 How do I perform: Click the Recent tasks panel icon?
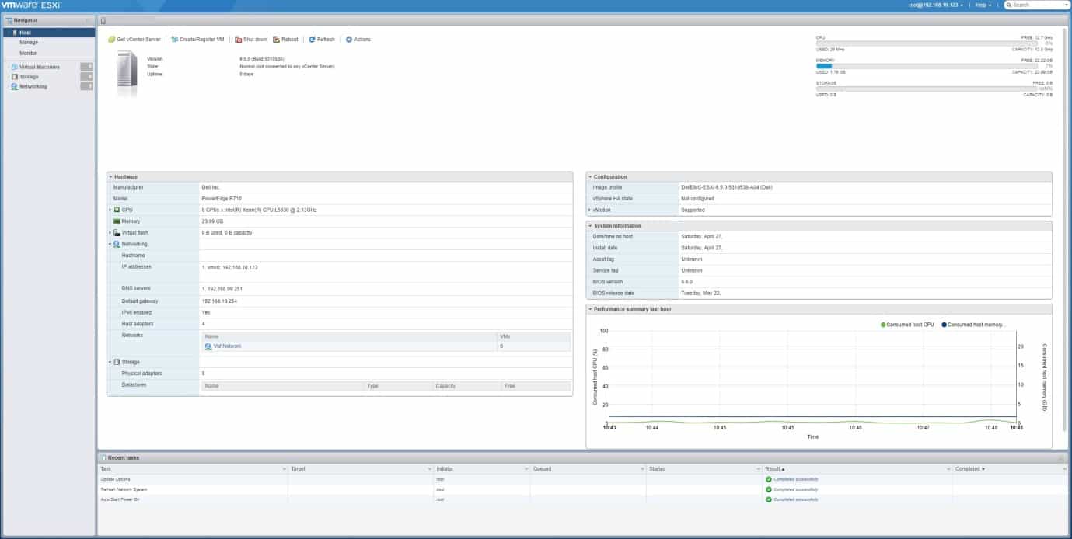[103, 458]
